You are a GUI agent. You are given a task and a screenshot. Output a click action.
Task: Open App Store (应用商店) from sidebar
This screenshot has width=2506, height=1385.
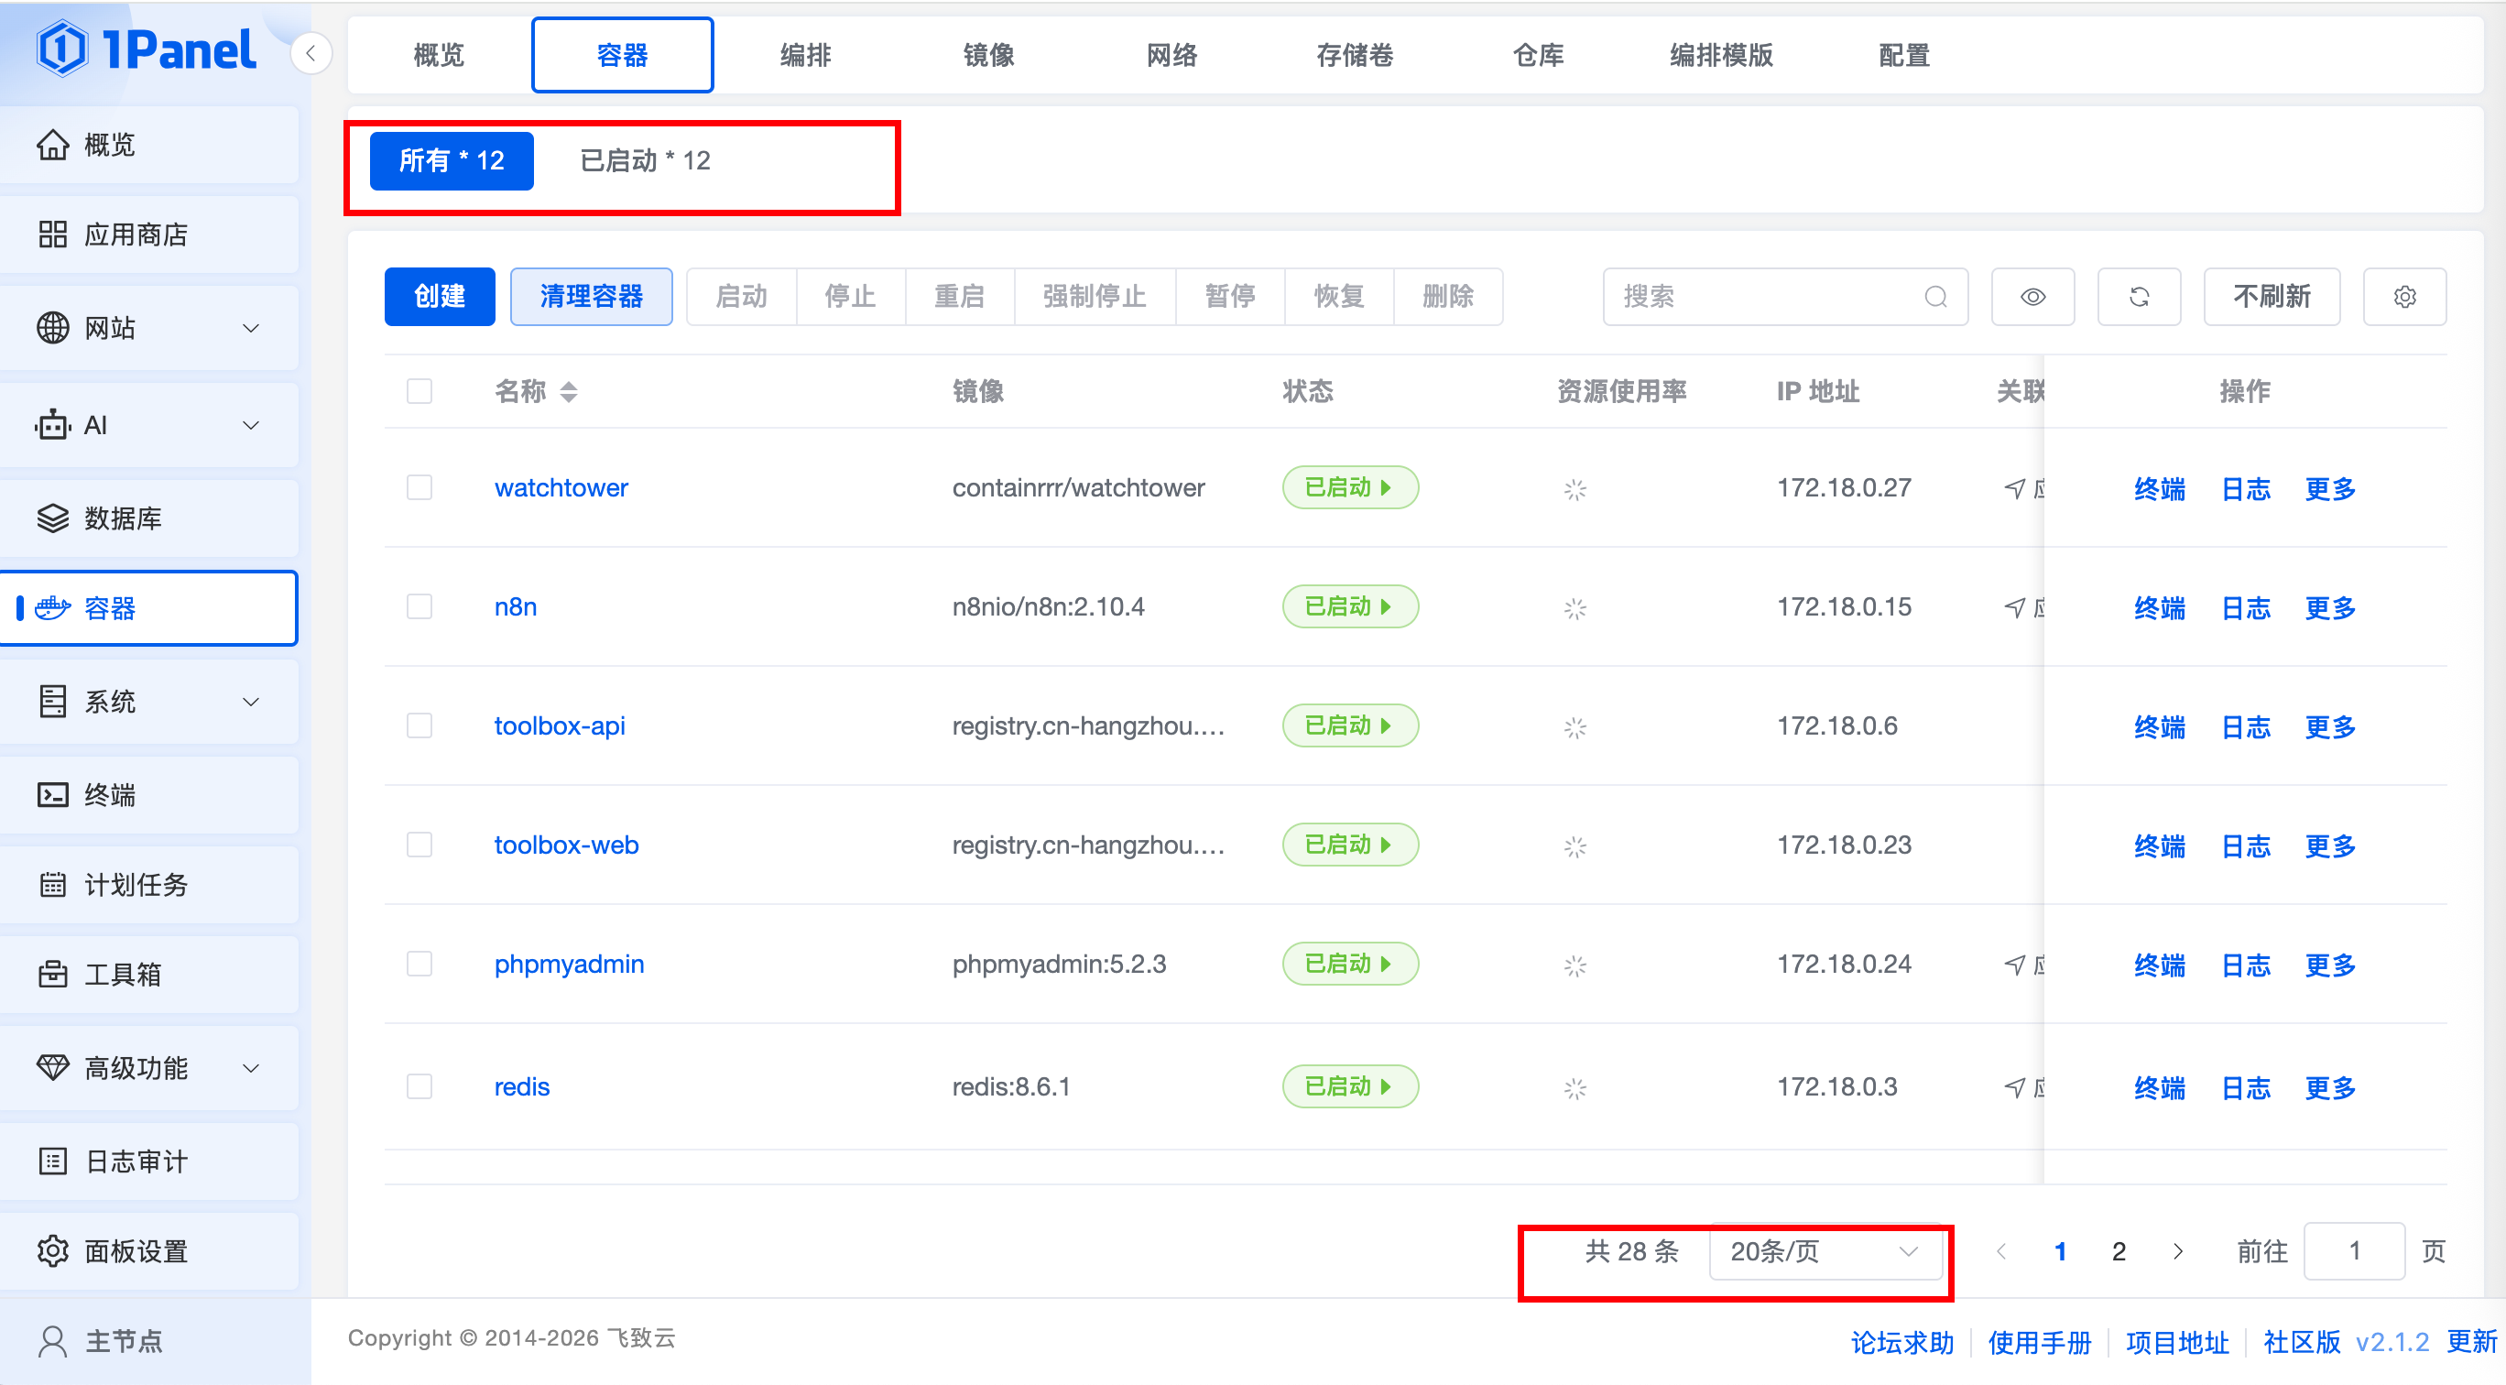pyautogui.click(x=136, y=234)
